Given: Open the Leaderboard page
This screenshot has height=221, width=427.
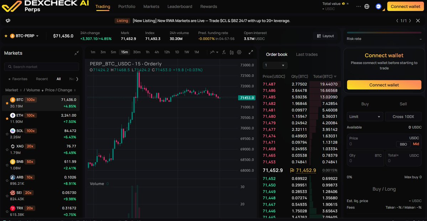Looking at the screenshot, I should coord(180,6).
